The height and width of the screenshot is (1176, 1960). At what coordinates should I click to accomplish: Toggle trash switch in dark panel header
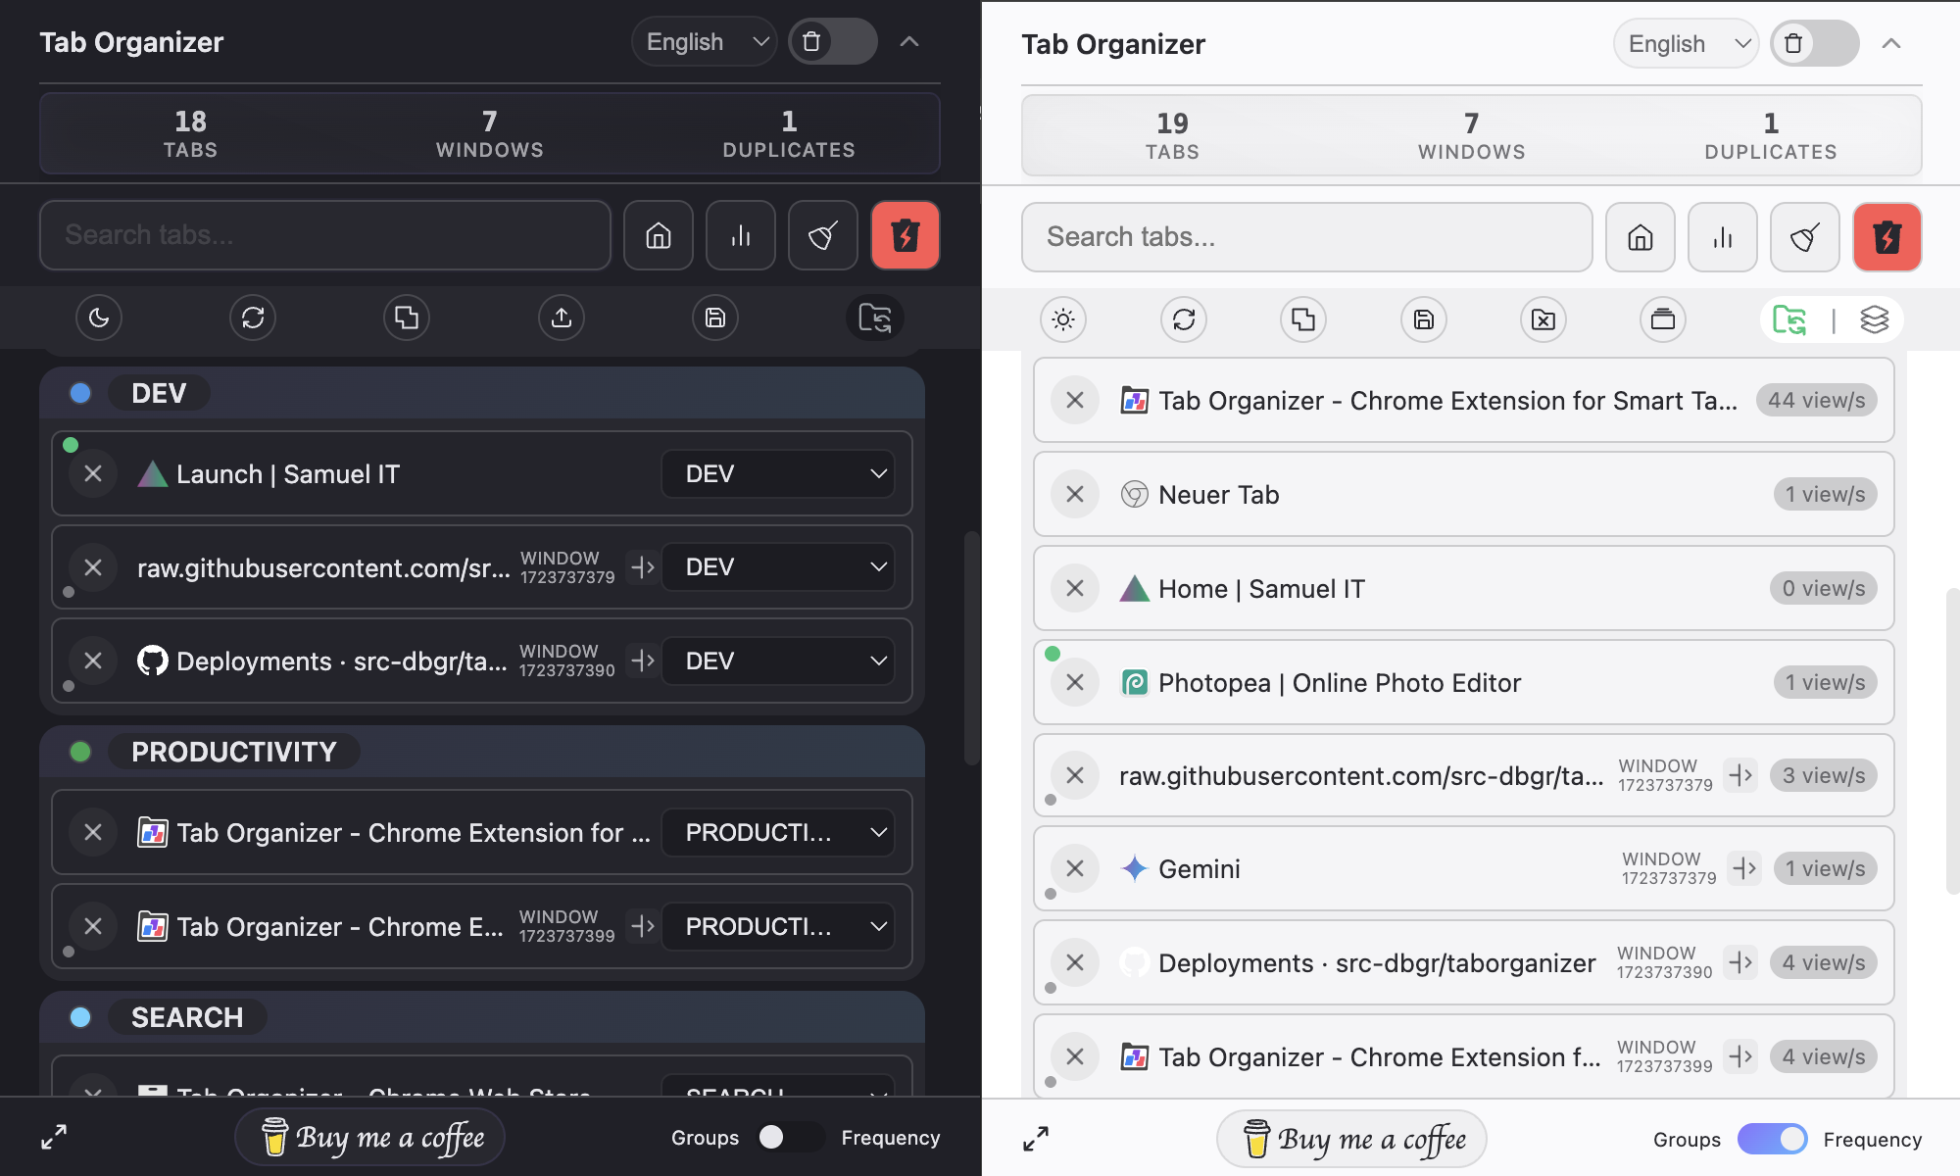pyautogui.click(x=833, y=42)
